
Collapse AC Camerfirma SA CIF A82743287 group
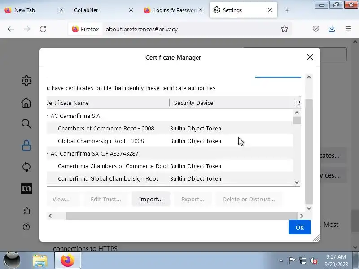coord(48,153)
